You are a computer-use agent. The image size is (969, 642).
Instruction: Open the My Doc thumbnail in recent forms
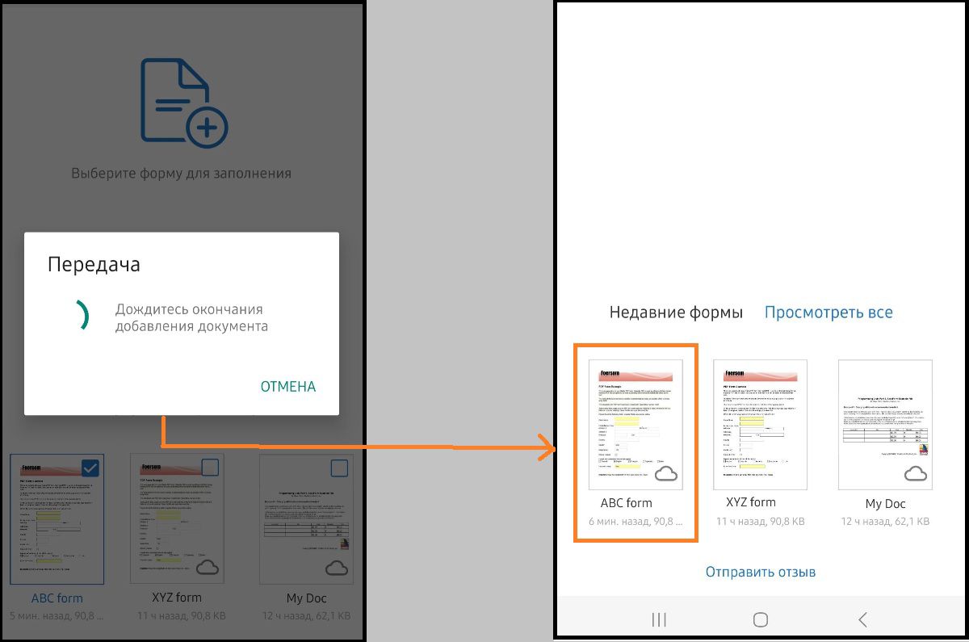(x=884, y=424)
